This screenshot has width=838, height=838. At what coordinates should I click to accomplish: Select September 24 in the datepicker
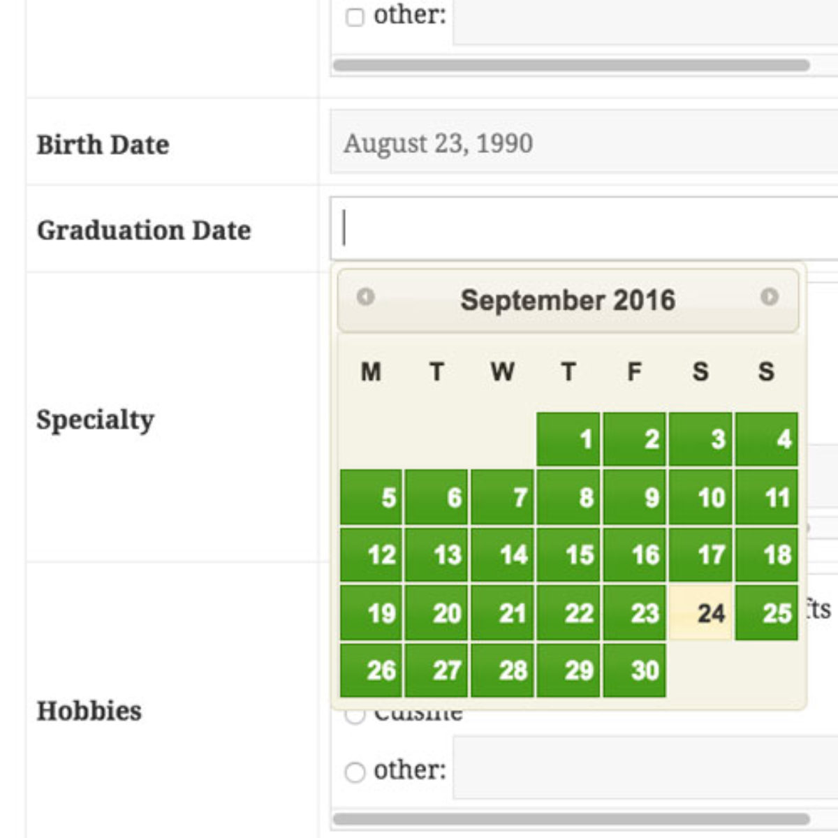pos(700,613)
